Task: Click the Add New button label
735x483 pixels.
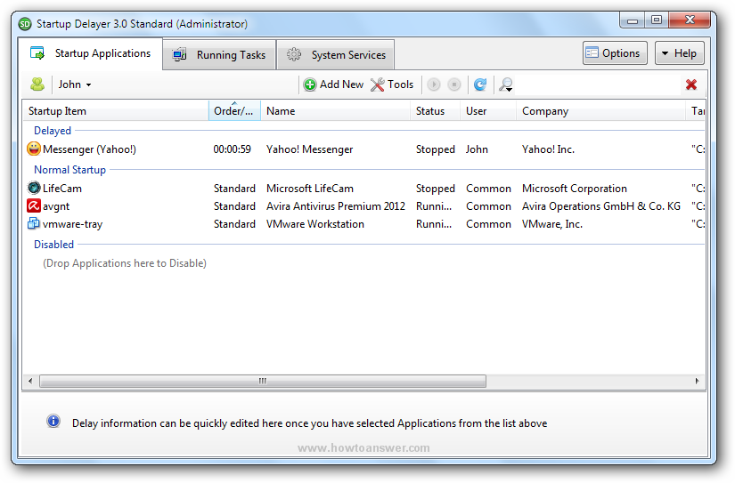Action: pos(342,85)
